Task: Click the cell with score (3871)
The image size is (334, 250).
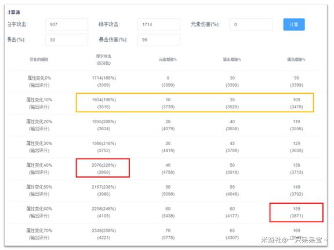Action: tap(296, 212)
